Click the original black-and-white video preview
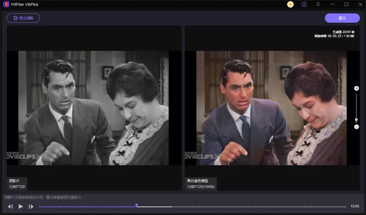366x215 pixels. click(x=93, y=108)
